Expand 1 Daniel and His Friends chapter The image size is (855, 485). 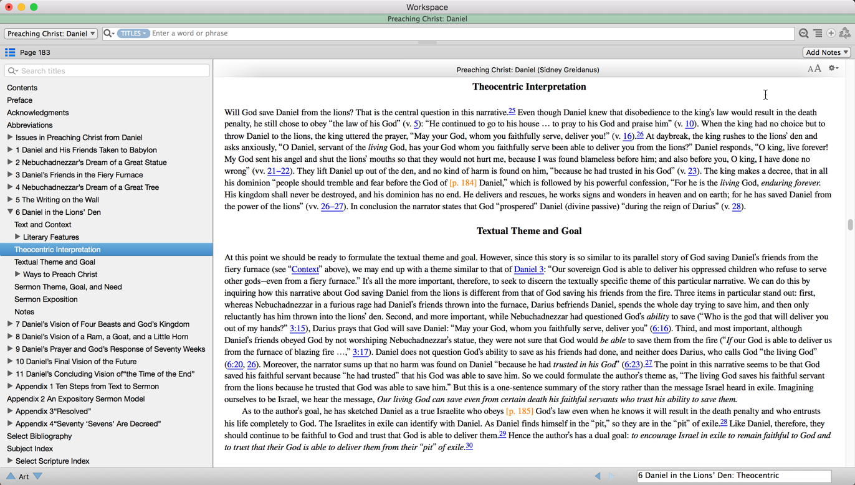(10, 149)
